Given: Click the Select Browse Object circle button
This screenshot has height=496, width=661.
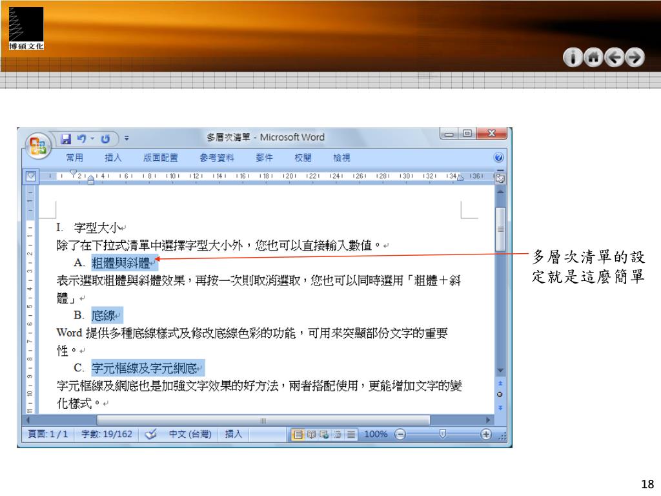Looking at the screenshot, I should pos(500,395).
